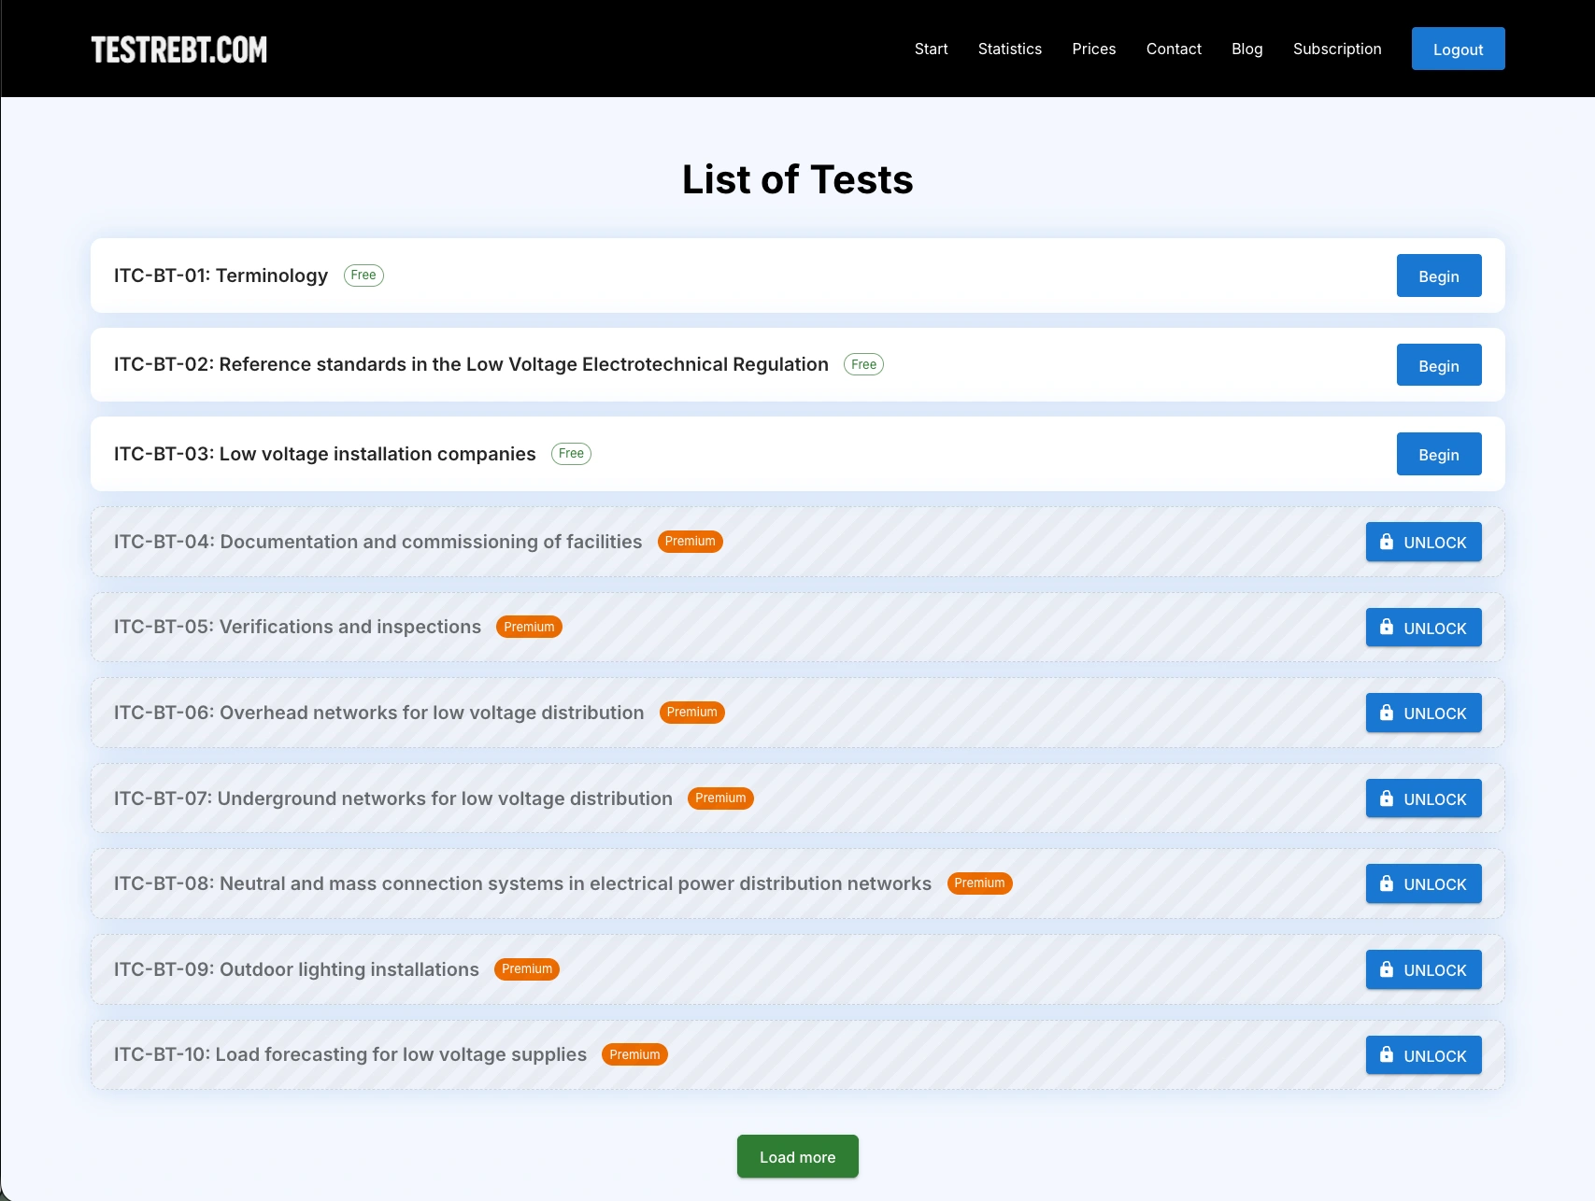Navigate to Subscription in top menu
The image size is (1595, 1201).
(x=1336, y=49)
